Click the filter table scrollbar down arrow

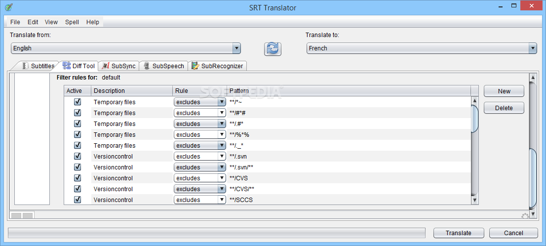[x=474, y=201]
